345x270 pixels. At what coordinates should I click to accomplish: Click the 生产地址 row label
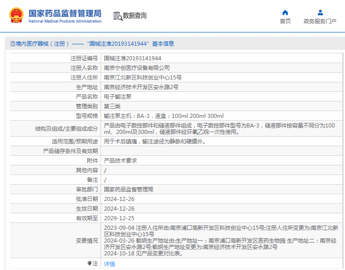(x=87, y=87)
